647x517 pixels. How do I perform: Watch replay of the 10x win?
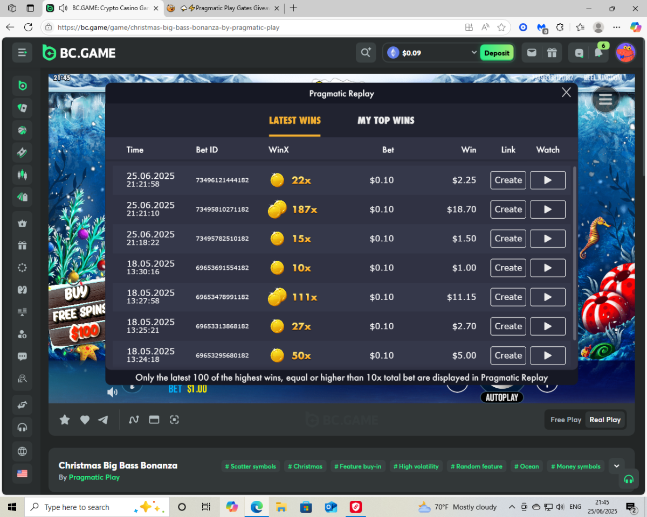(548, 268)
